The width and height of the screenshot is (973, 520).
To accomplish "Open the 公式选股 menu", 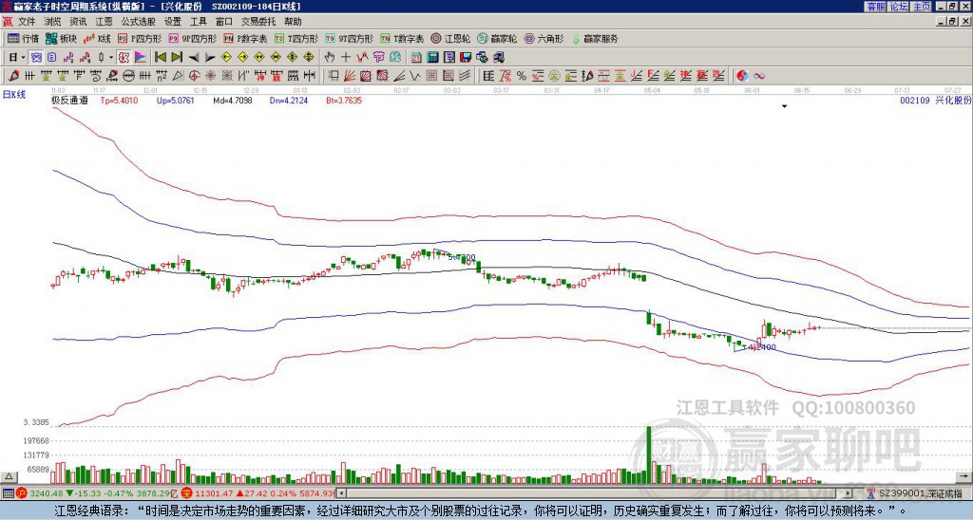I will click(x=139, y=22).
